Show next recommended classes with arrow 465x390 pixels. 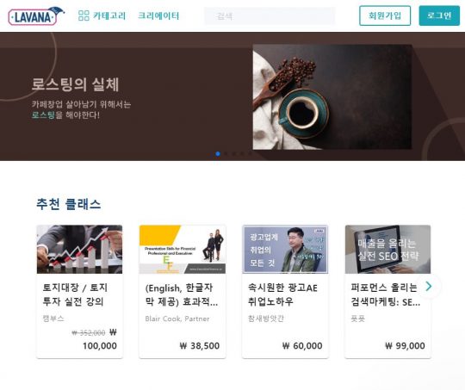click(x=429, y=286)
